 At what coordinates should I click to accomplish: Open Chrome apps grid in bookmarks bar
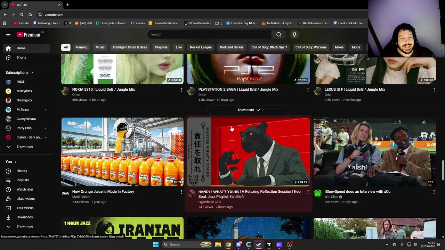pos(5,23)
